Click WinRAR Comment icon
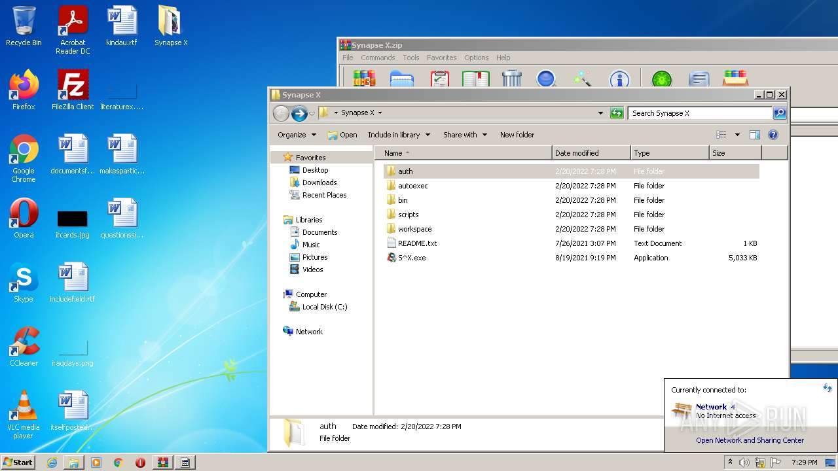Screen dimensions: 838x471 (699, 78)
